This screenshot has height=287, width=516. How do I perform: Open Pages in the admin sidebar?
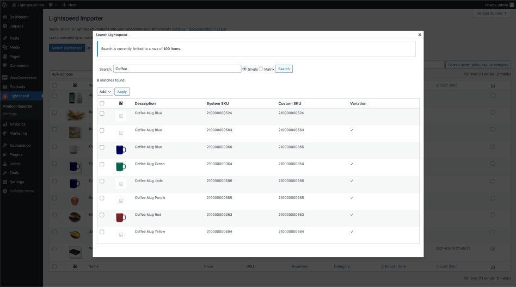[x=15, y=57]
